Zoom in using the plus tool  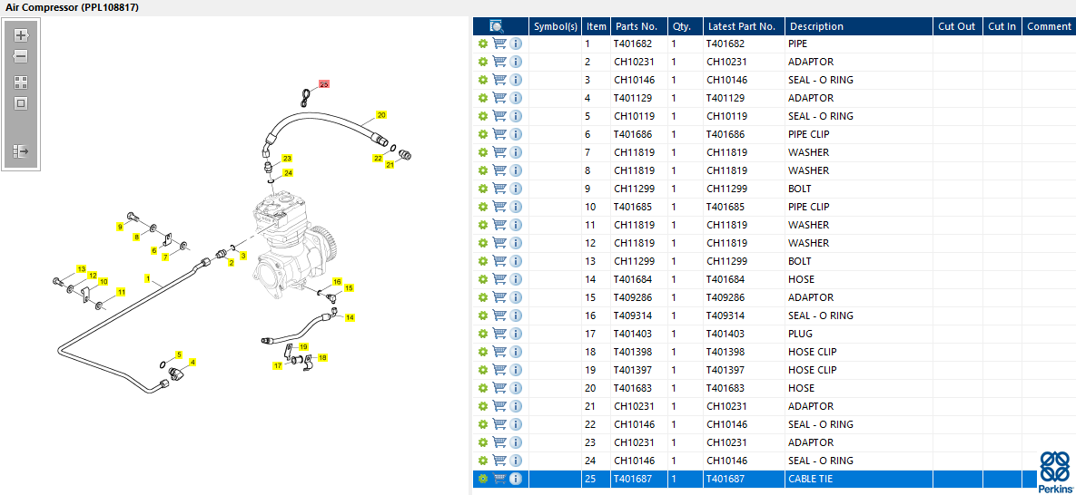21,35
